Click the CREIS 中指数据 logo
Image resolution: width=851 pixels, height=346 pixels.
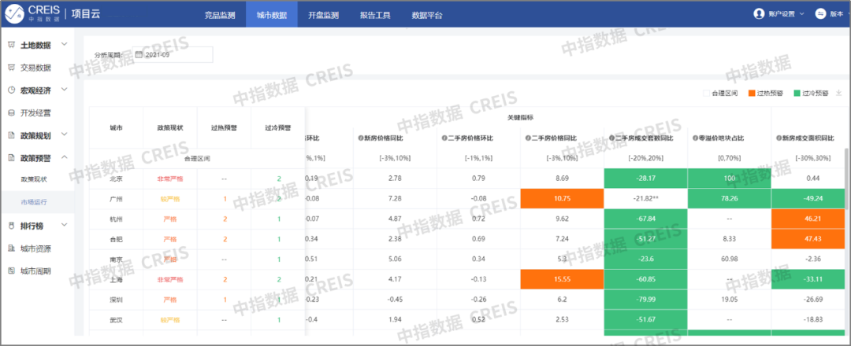point(32,14)
